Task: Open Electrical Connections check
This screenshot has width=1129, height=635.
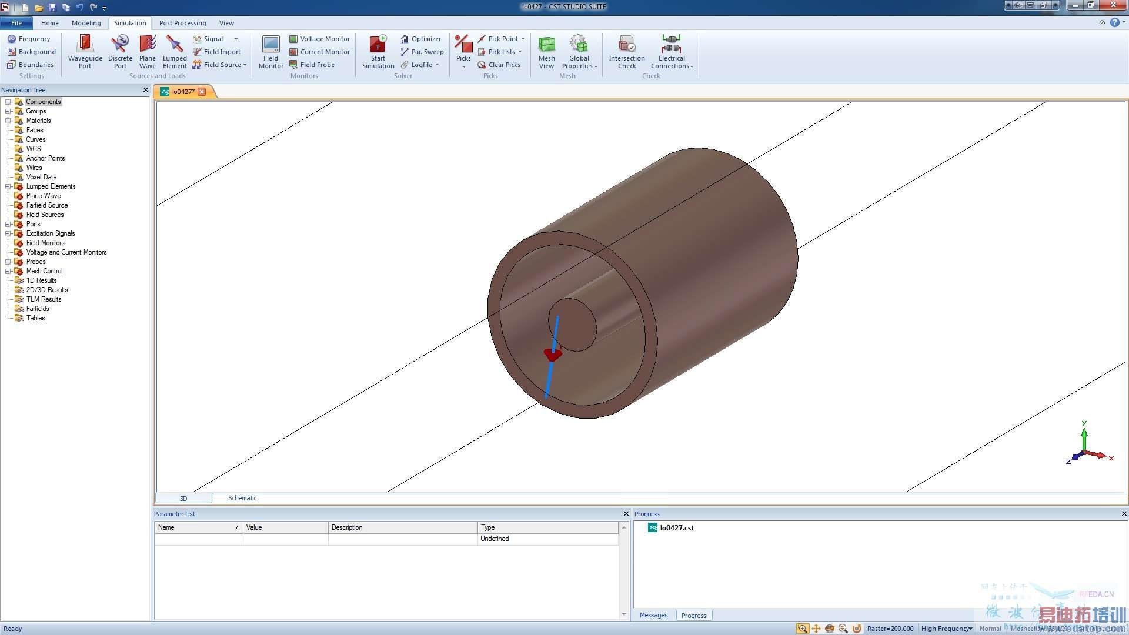Action: coord(672,52)
